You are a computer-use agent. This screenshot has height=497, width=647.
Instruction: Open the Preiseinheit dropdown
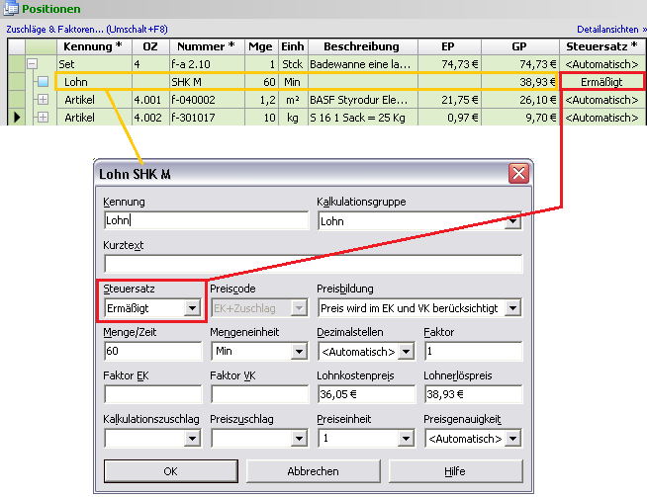point(406,439)
